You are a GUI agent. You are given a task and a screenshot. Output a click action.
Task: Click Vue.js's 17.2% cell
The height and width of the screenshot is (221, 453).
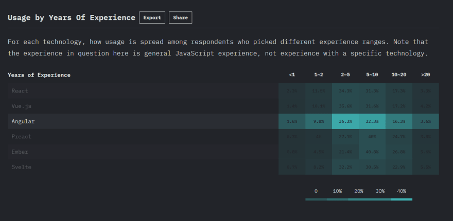tap(398, 106)
